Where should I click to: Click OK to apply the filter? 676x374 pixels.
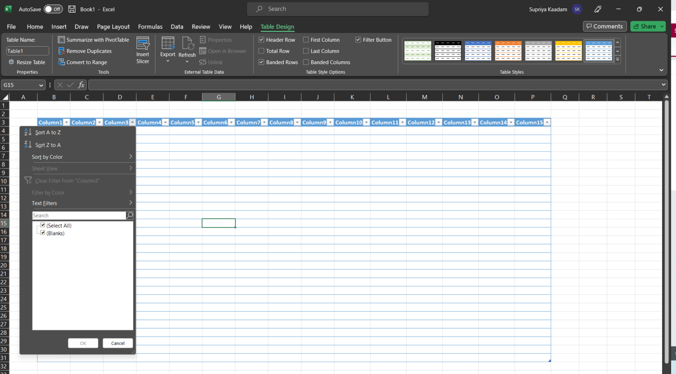83,343
